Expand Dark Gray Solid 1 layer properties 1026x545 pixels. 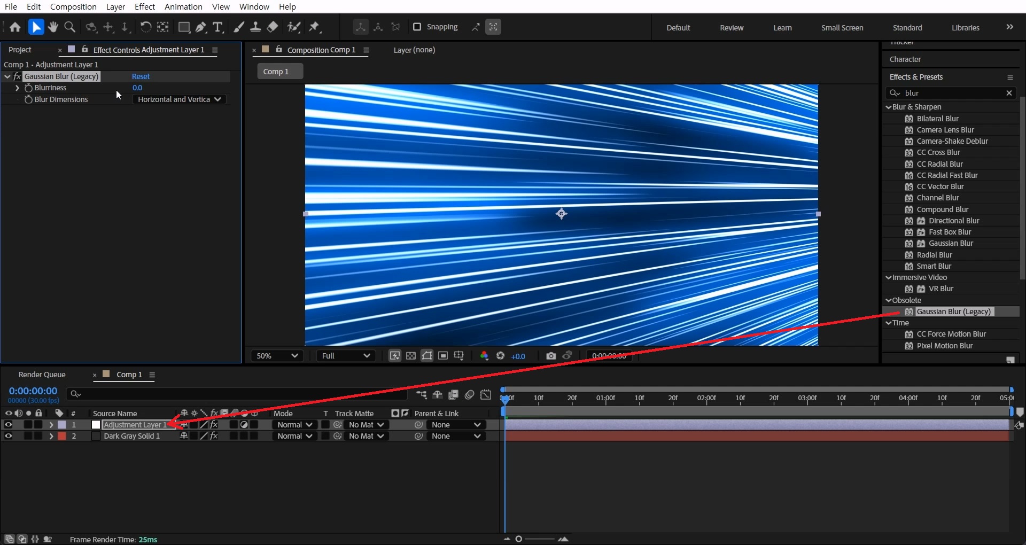coord(51,436)
